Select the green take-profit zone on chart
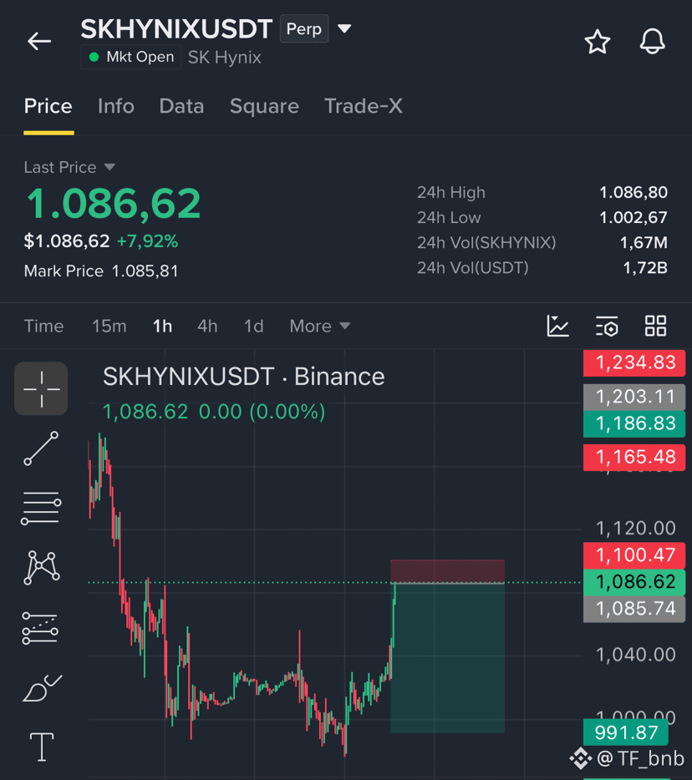The image size is (692, 780). (x=447, y=657)
